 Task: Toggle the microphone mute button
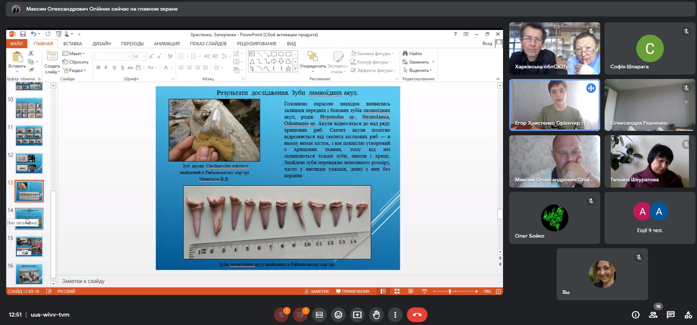[x=281, y=315]
